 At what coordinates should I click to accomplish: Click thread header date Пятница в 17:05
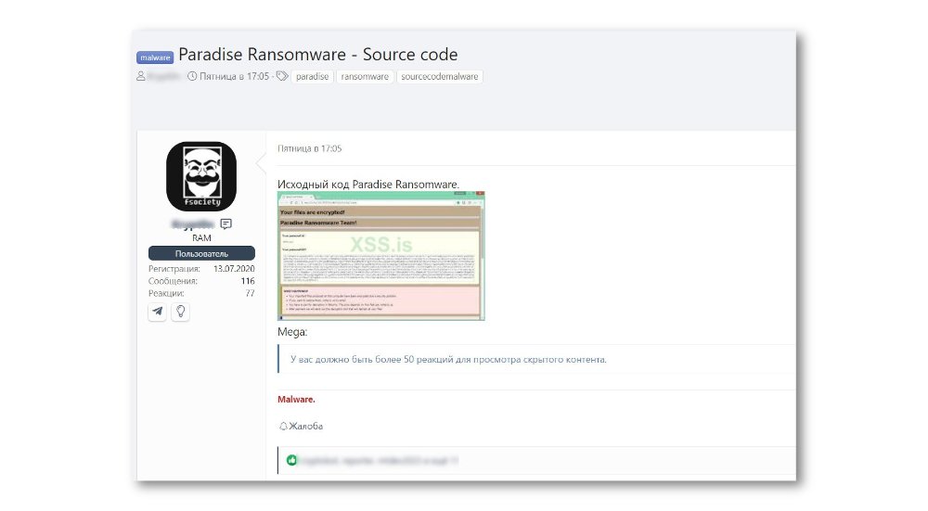pos(235,76)
